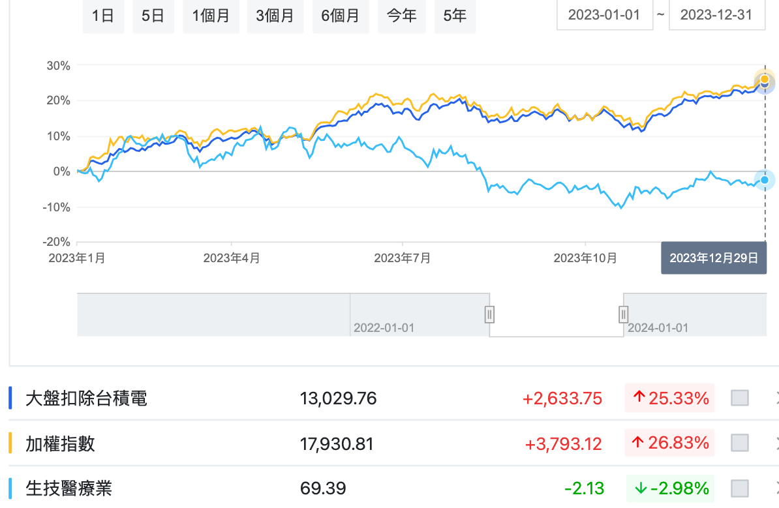Click the start date field 2023-01-01
This screenshot has height=508, width=779.
tap(604, 16)
